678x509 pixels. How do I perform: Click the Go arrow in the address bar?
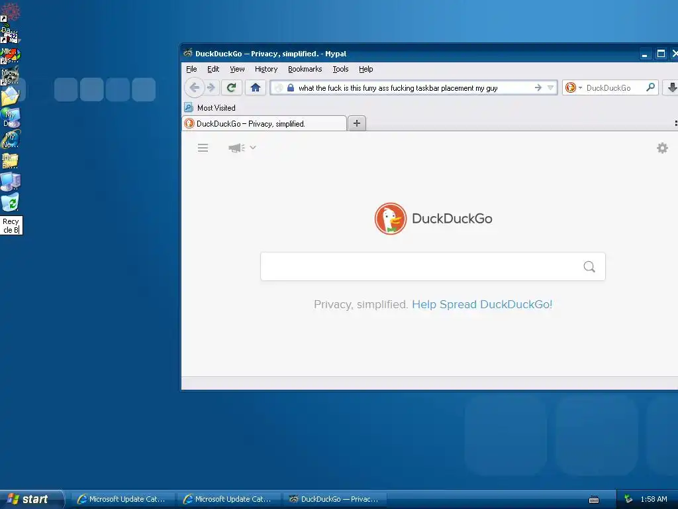(x=538, y=88)
